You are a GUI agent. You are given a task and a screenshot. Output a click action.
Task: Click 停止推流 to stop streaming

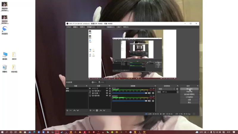tap(189, 89)
